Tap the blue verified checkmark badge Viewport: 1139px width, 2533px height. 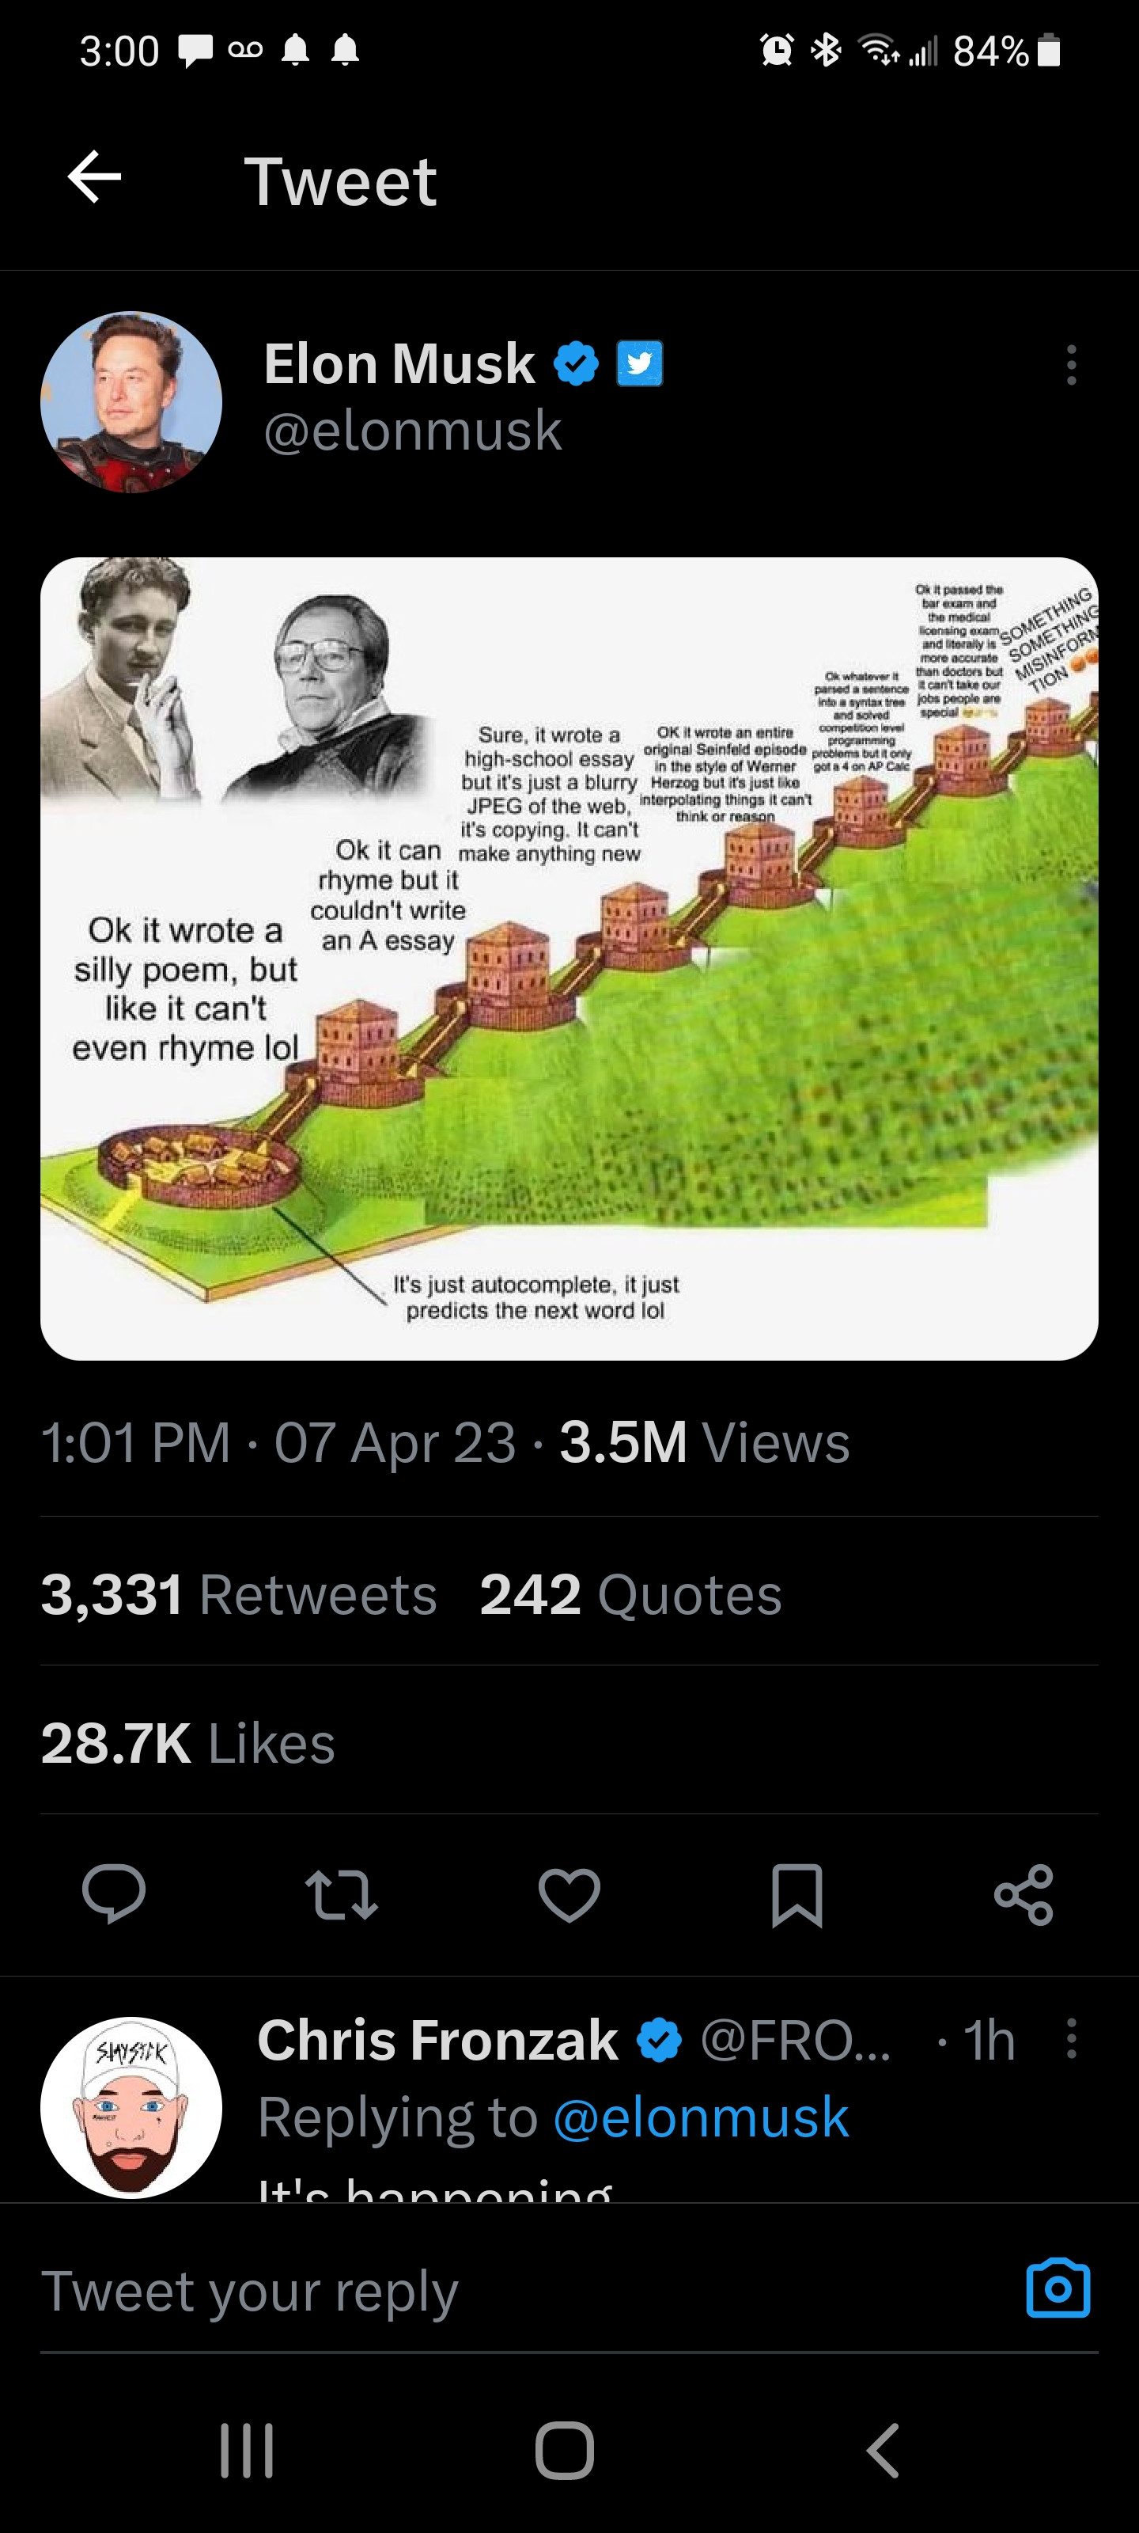coord(576,364)
